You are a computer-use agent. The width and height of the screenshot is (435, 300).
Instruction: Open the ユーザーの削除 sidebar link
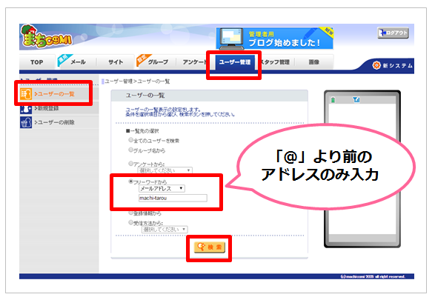[54, 122]
